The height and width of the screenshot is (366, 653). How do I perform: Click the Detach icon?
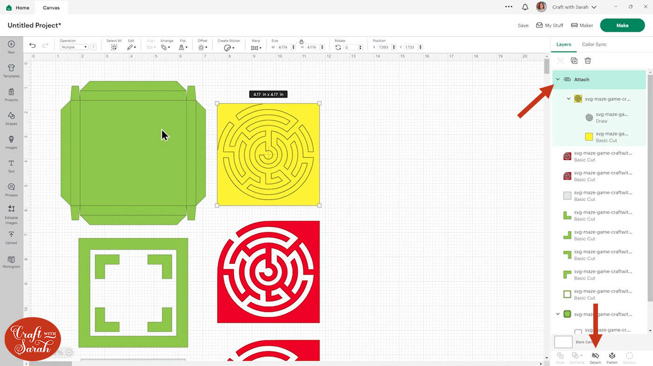click(595, 356)
